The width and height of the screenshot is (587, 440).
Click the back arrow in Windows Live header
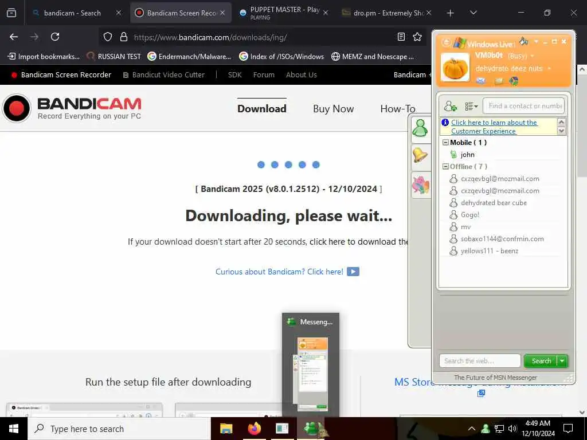click(x=445, y=42)
